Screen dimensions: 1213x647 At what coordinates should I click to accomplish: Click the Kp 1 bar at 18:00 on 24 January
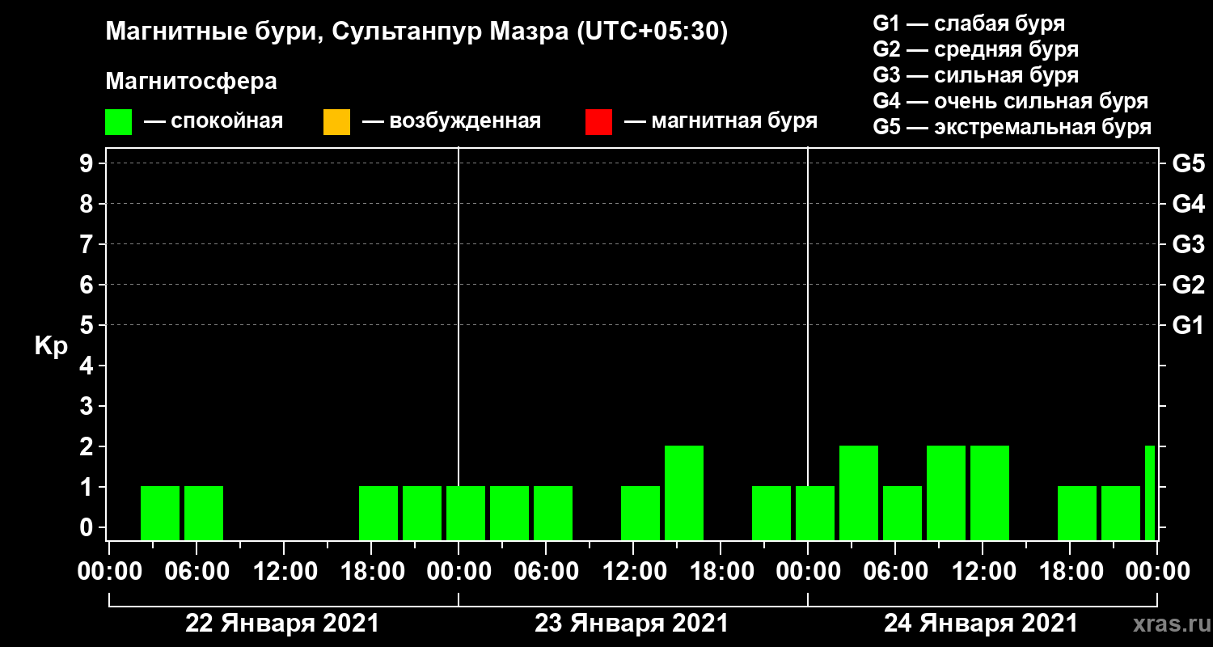pos(1077,513)
